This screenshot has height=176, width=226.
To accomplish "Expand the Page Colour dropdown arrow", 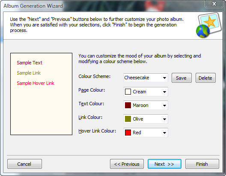I will (x=164, y=92).
